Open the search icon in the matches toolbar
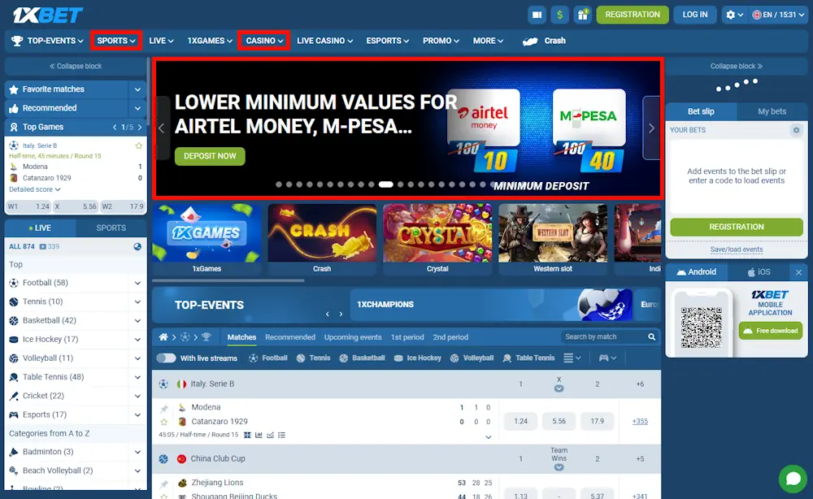Viewport: 813px width, 499px height. 650,336
